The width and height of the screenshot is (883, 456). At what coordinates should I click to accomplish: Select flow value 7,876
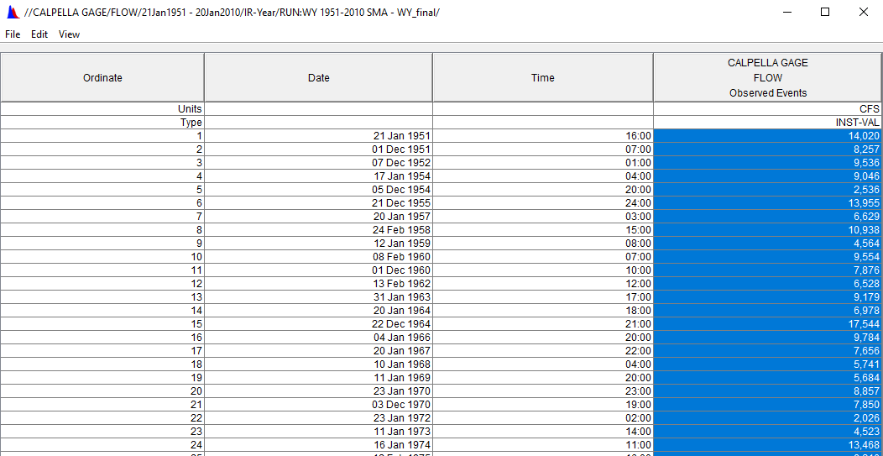pyautogui.click(x=767, y=270)
